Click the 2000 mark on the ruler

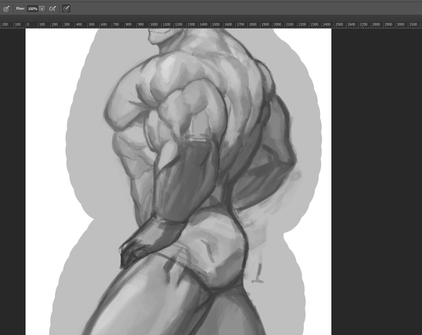[277, 24]
